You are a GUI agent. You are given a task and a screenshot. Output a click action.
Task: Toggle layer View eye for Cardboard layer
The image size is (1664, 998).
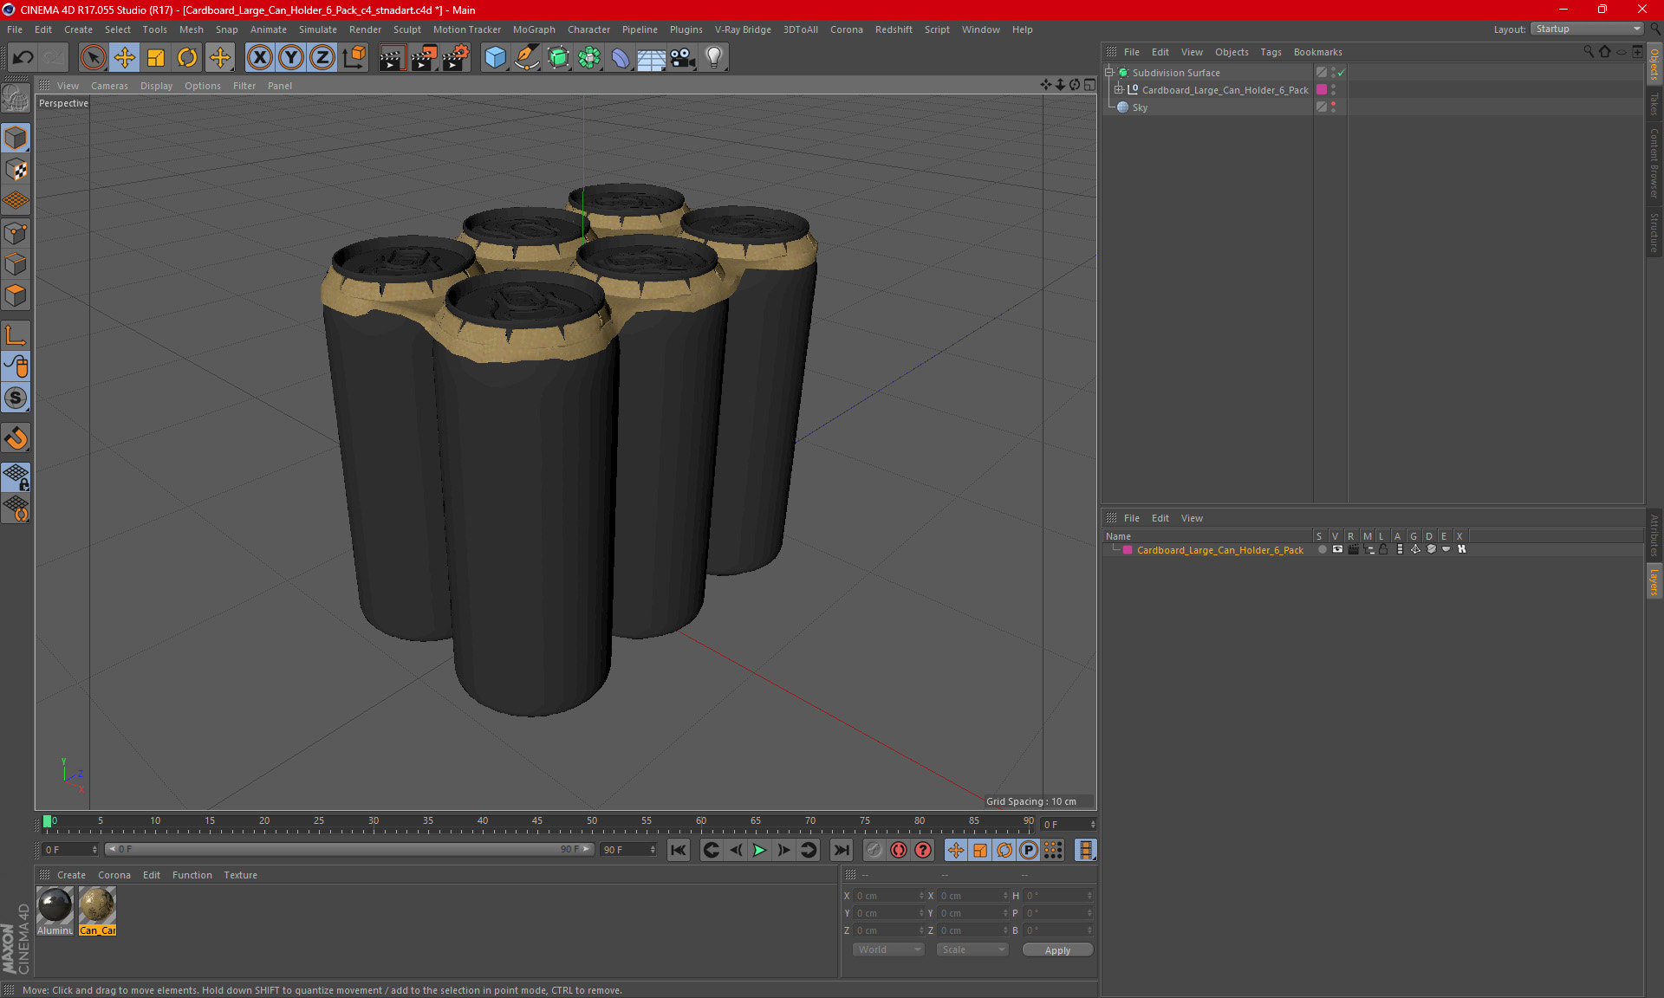point(1337,549)
